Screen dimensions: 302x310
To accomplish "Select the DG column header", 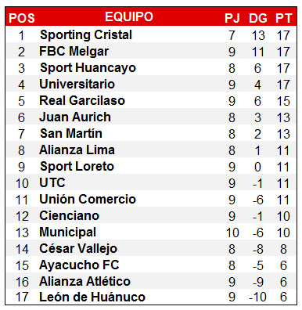I will click(x=258, y=18).
